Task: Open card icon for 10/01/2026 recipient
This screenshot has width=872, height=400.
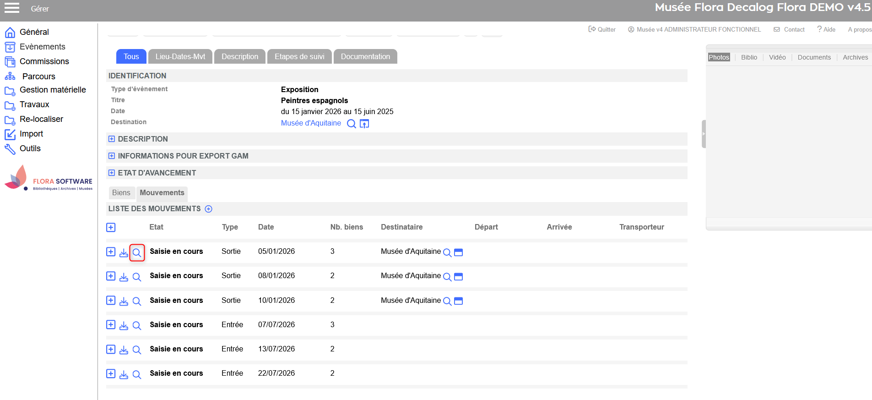Action: pyautogui.click(x=458, y=301)
